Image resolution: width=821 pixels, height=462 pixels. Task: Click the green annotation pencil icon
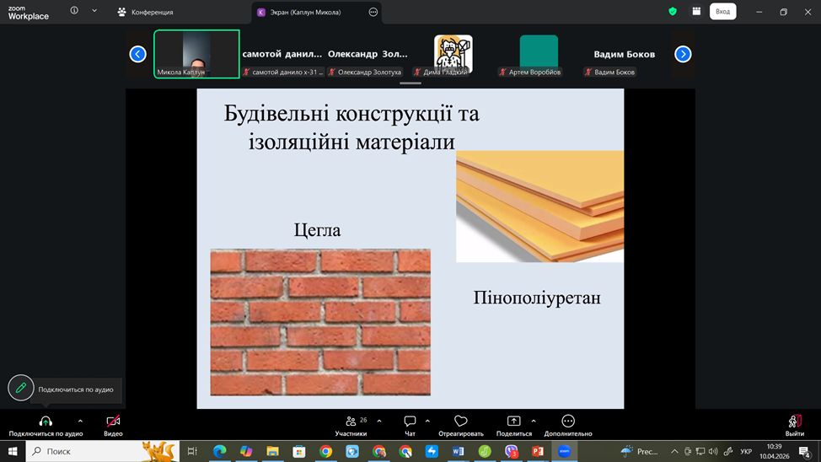pyautogui.click(x=21, y=388)
